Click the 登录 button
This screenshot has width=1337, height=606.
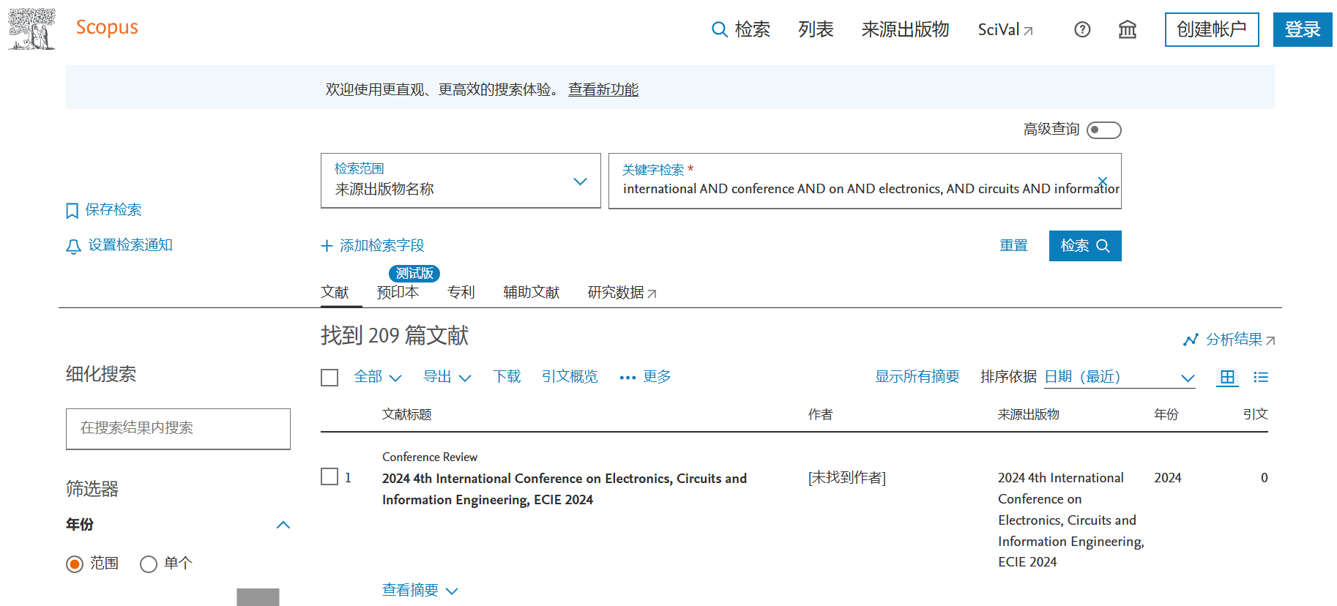[1303, 29]
